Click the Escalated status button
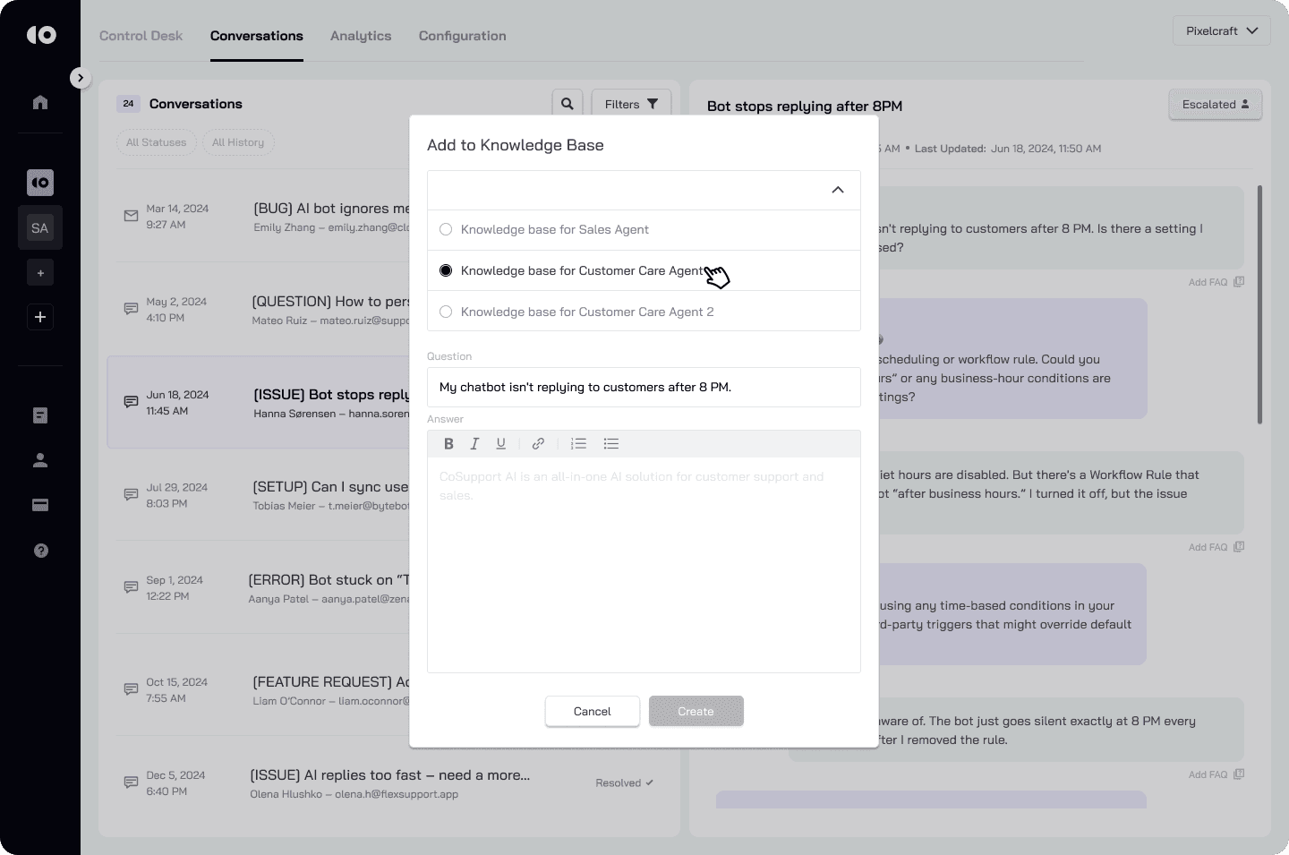 (1215, 104)
